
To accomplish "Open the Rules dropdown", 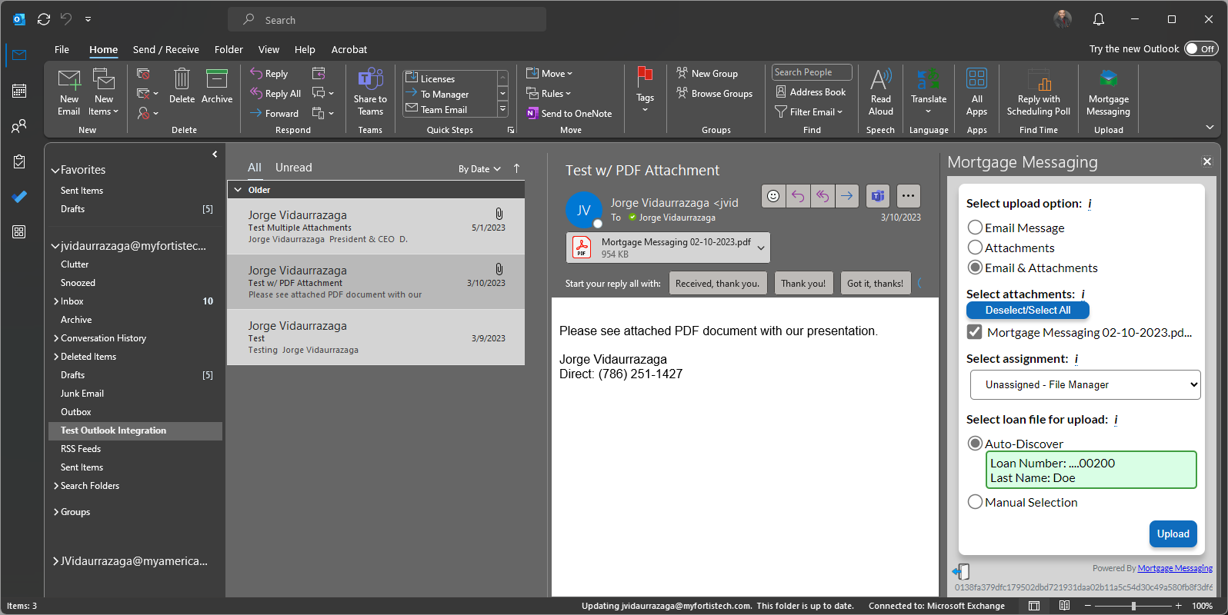I will click(549, 93).
